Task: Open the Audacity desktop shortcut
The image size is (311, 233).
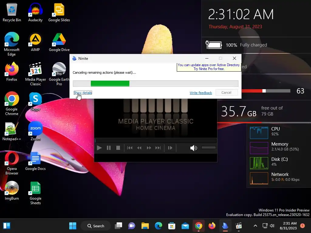Action: pyautogui.click(x=35, y=12)
